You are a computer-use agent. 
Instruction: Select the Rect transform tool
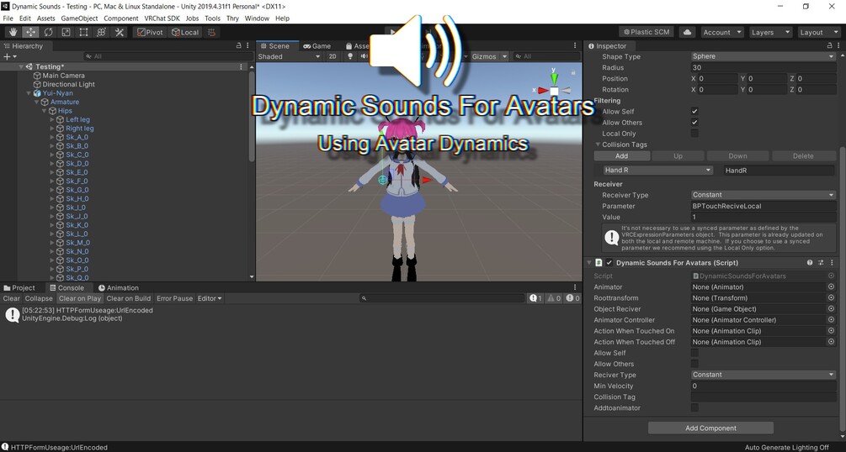click(83, 32)
